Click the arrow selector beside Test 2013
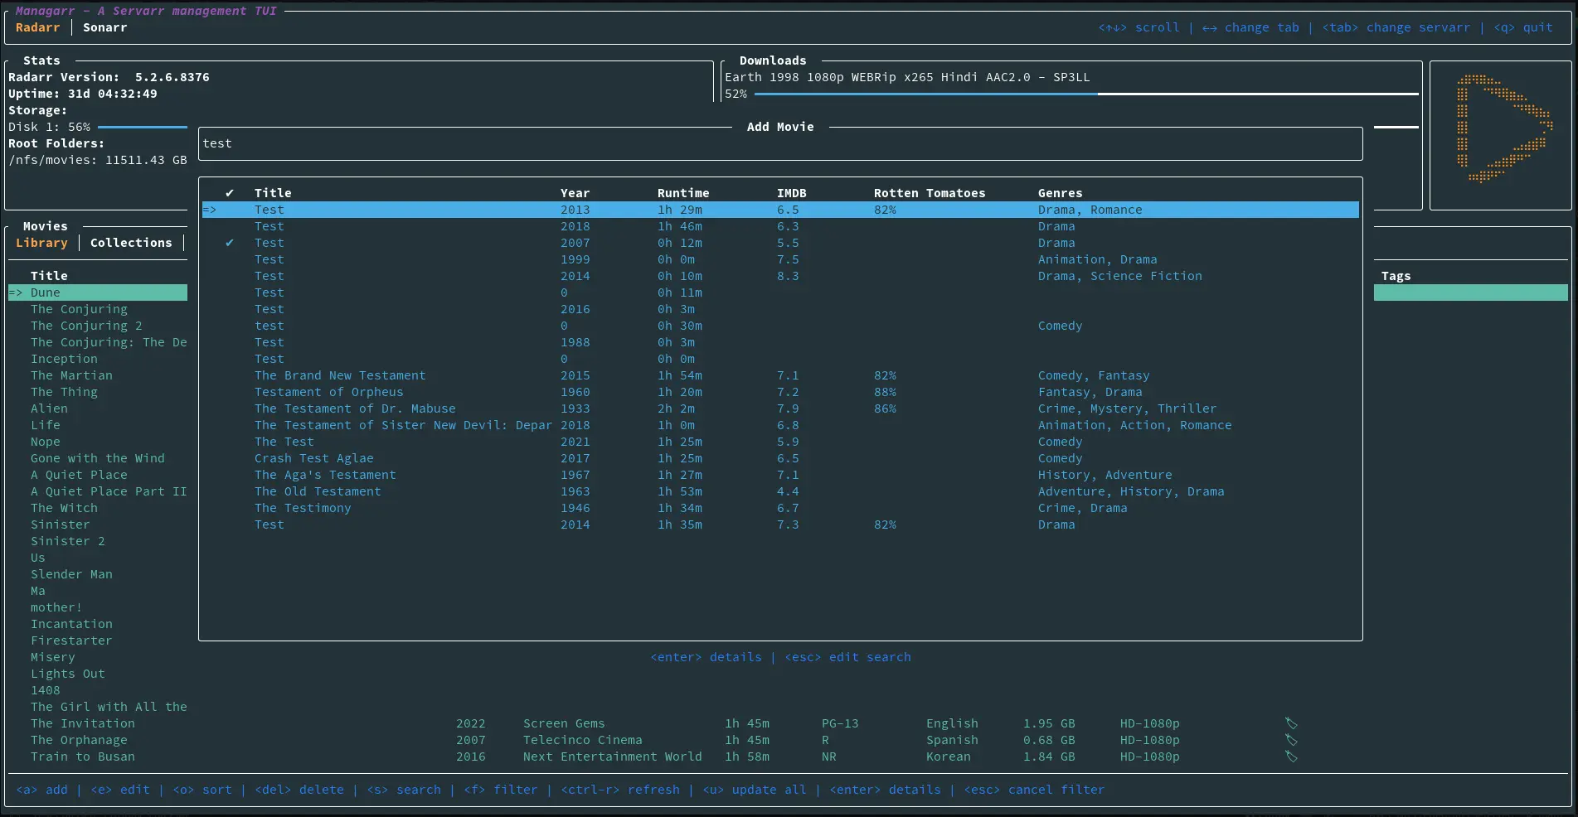 click(210, 210)
